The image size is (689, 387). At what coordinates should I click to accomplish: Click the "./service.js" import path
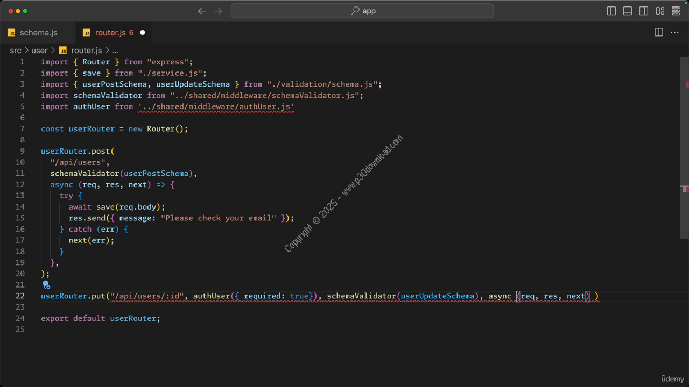coord(170,73)
